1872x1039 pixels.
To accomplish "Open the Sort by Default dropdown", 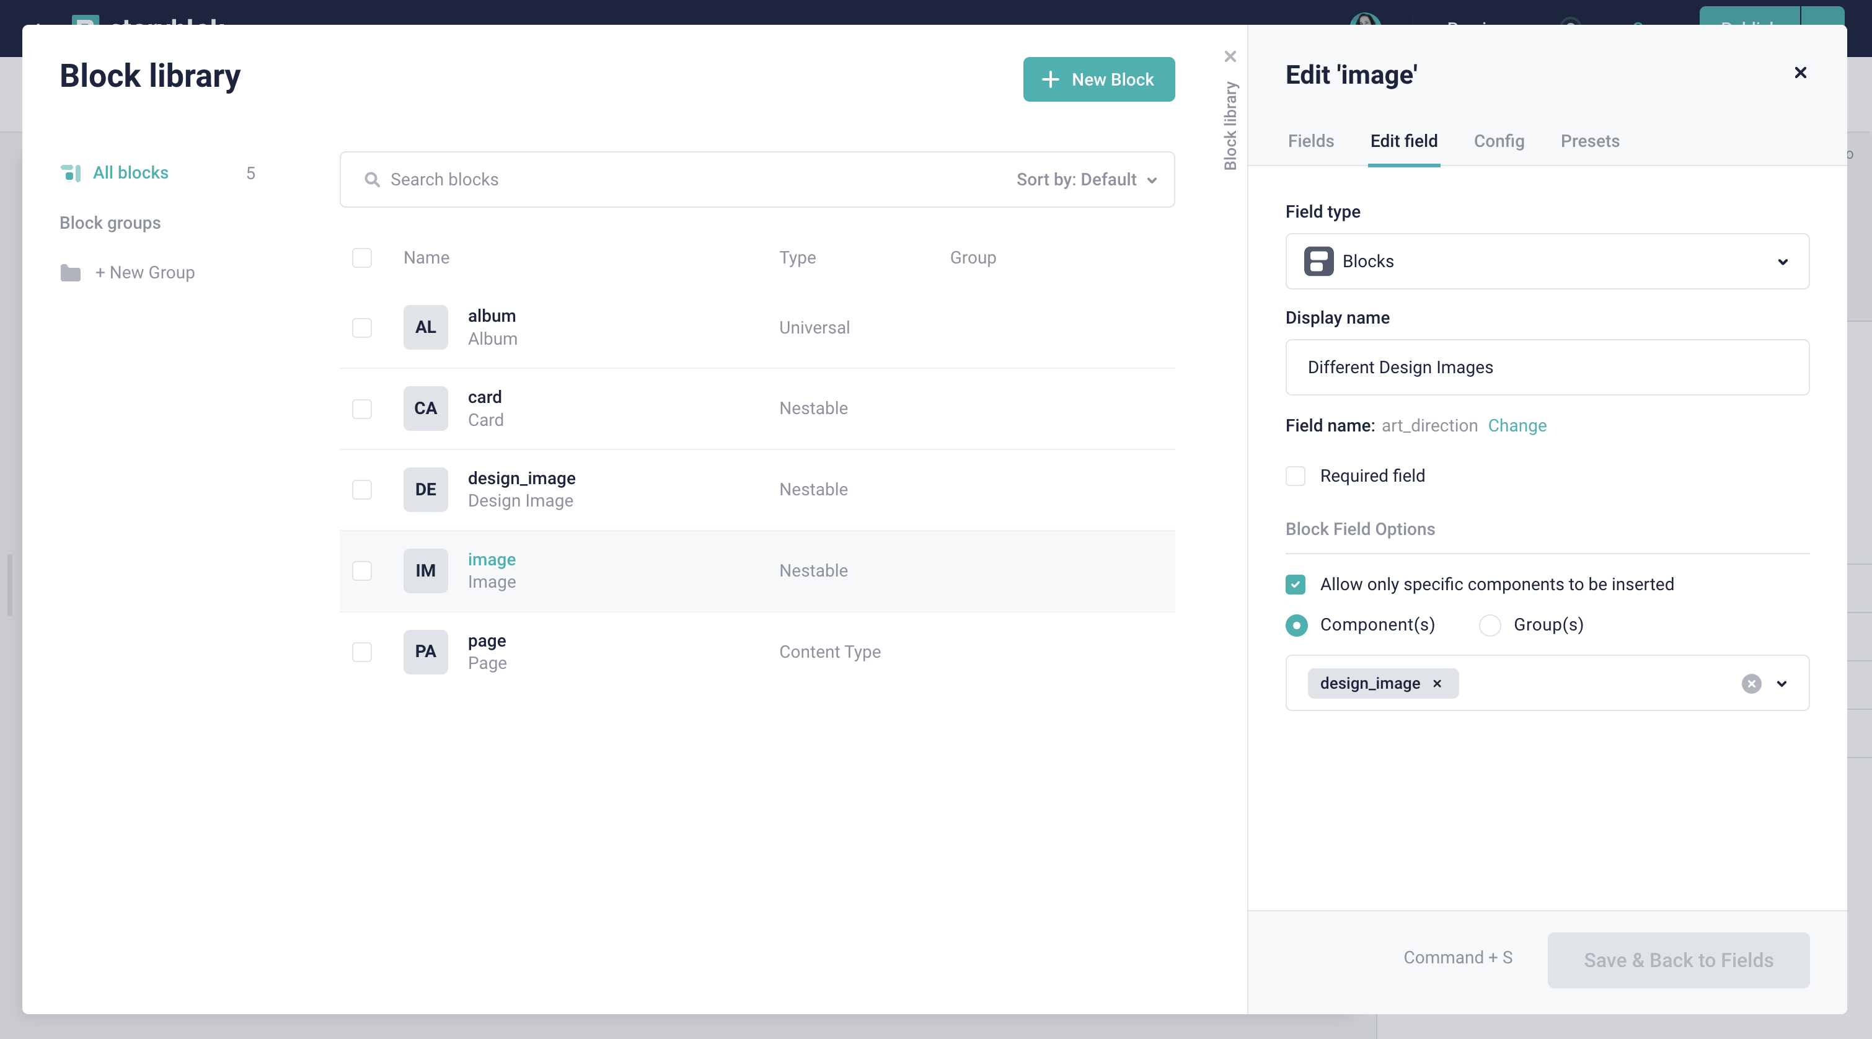I will click(1087, 179).
